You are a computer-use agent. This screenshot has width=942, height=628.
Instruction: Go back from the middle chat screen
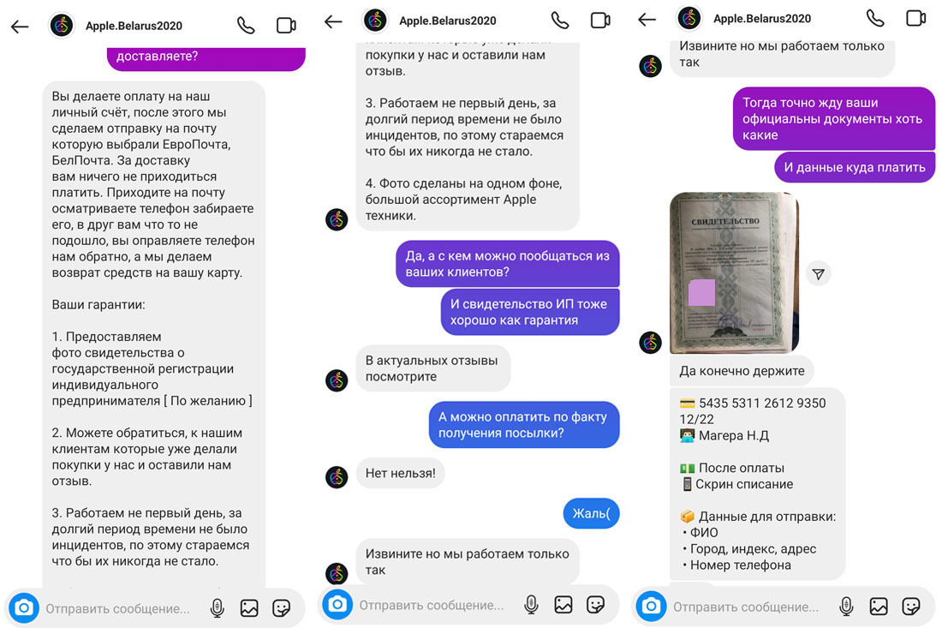[333, 22]
